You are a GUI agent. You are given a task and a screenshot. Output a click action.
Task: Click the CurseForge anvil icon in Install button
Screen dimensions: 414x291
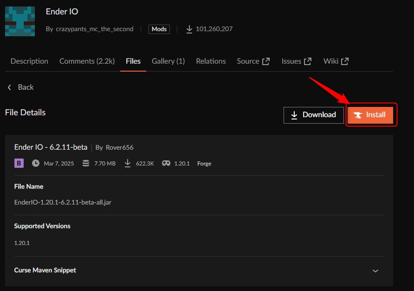tap(358, 115)
